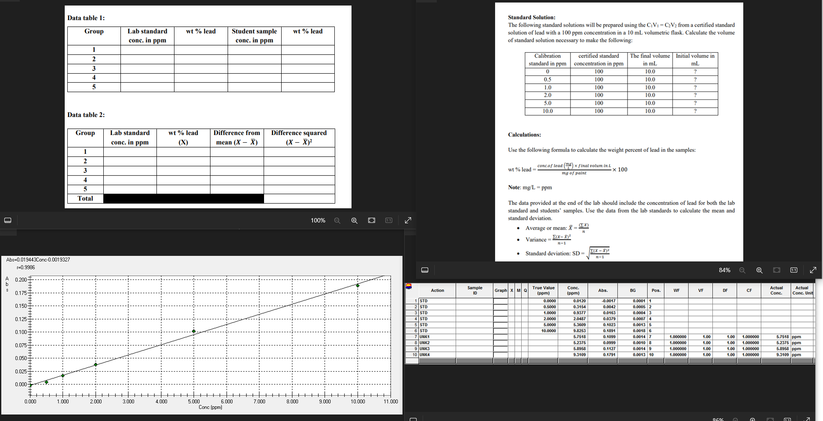Select the zoom-in icon next to 100%

click(x=354, y=220)
